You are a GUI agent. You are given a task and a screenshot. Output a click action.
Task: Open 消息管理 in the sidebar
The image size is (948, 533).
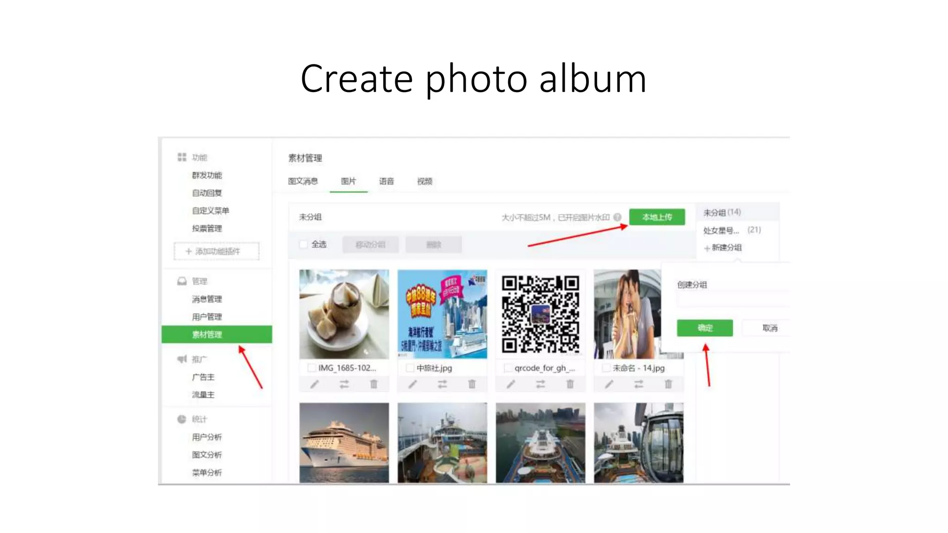tap(207, 299)
